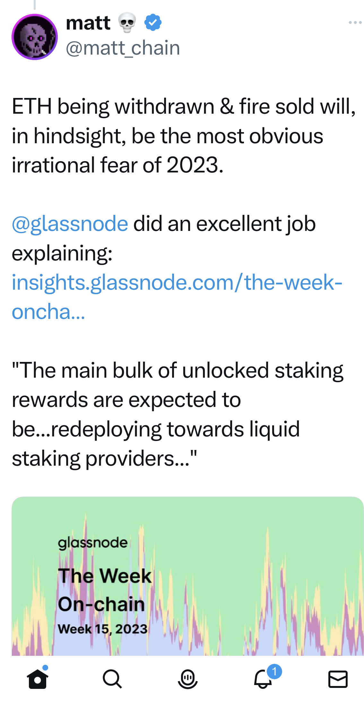This screenshot has height=703, width=364.
Task: Open the Messages envelope tab
Action: coord(338,679)
